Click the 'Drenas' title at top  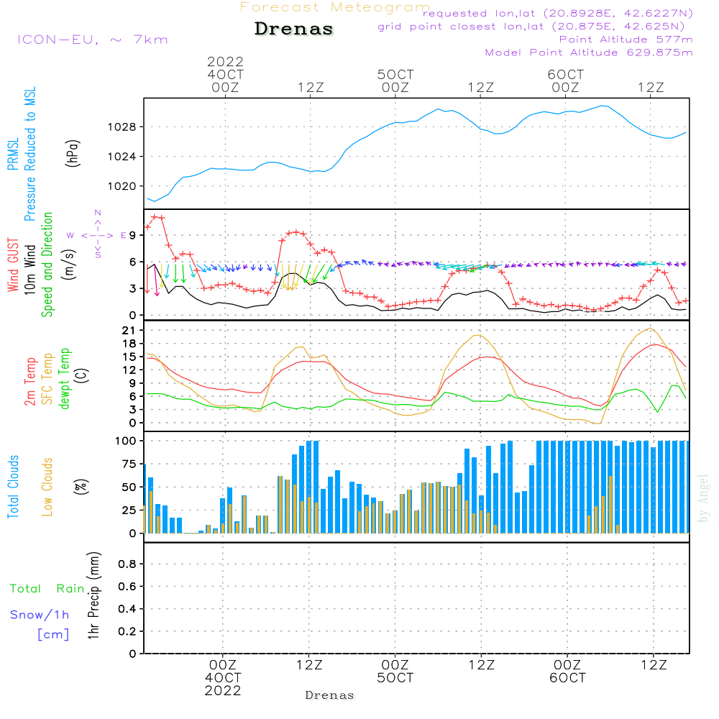pyautogui.click(x=294, y=29)
